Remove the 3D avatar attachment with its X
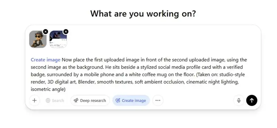This screenshot has width=277, height=128. tap(45, 31)
